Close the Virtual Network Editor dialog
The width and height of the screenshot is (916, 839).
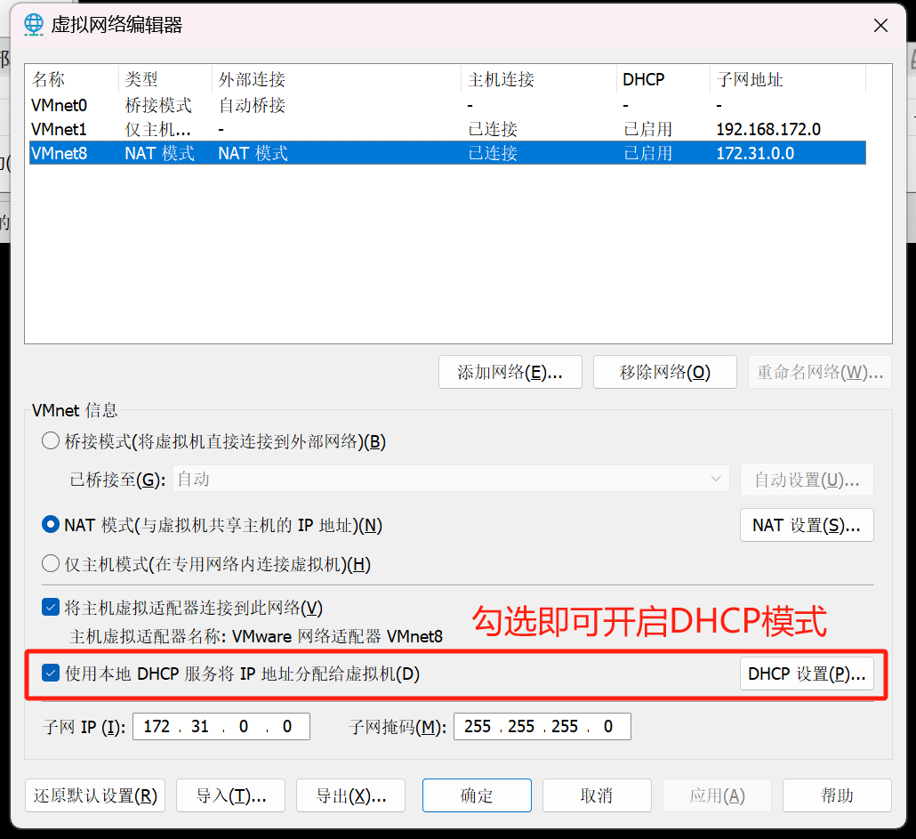880,26
